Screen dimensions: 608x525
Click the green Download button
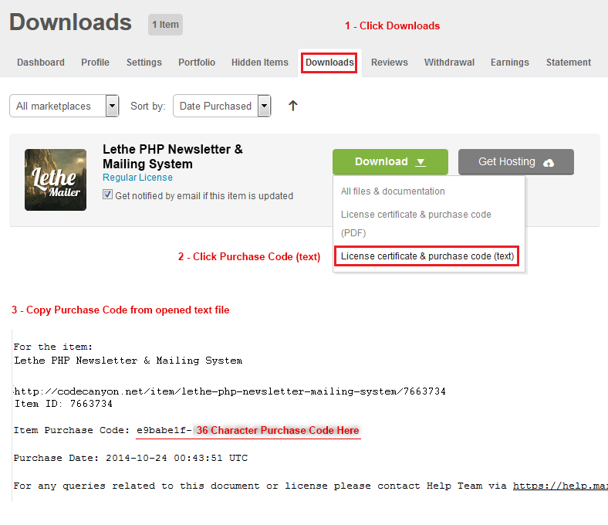tap(390, 162)
